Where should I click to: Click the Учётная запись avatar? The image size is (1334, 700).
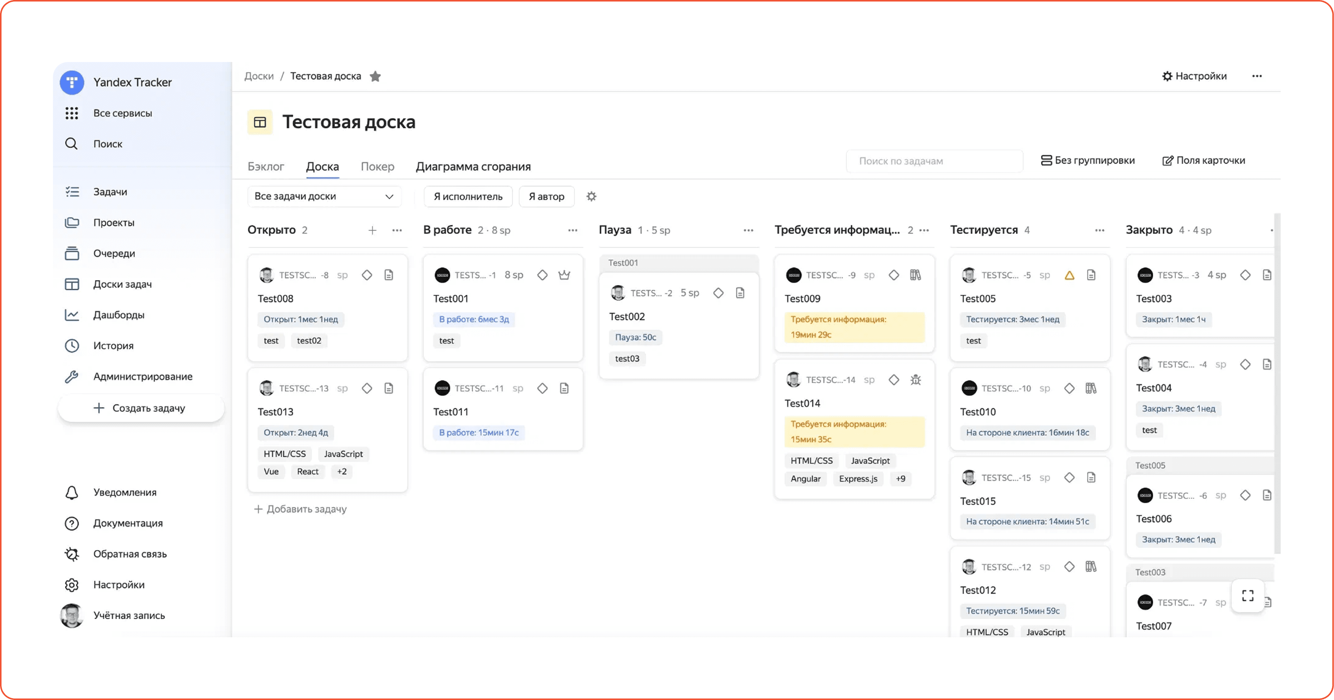pyautogui.click(x=71, y=616)
